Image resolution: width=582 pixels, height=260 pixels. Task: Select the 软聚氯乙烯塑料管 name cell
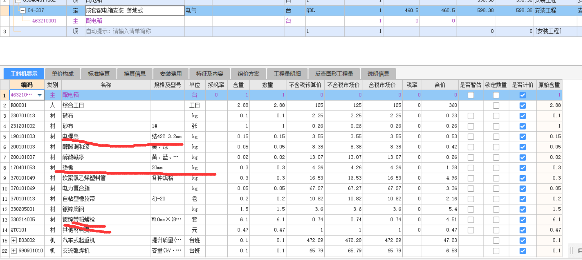click(x=106, y=178)
